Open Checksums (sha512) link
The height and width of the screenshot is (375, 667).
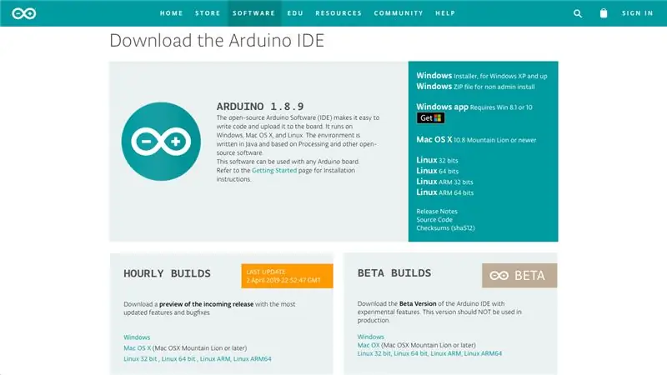point(445,227)
